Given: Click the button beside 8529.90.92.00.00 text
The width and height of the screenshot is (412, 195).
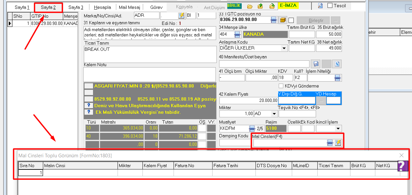Looking at the screenshot, I should click(x=88, y=99).
